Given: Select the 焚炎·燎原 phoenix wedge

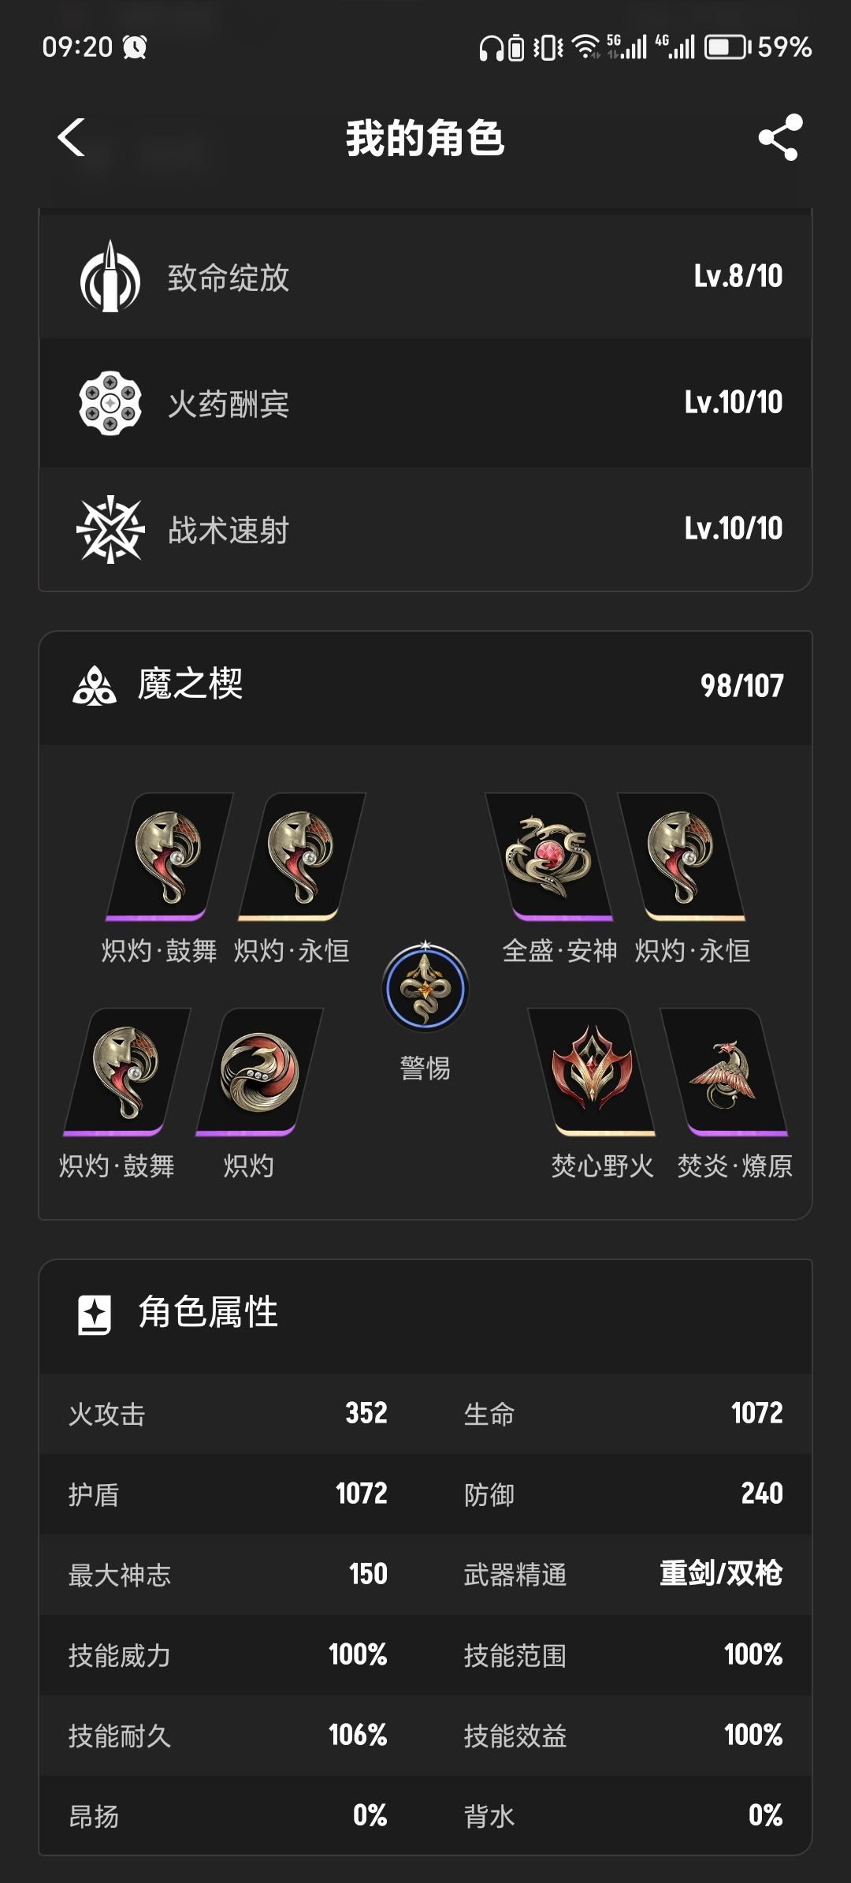Looking at the screenshot, I should tap(724, 1072).
